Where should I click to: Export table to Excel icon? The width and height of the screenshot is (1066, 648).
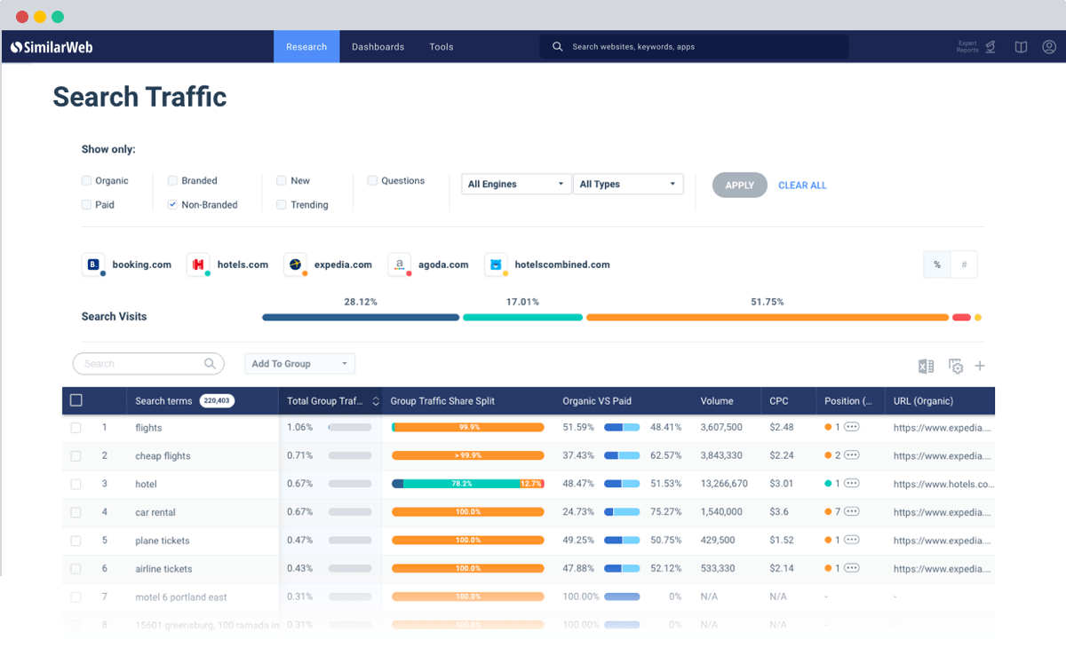926,366
